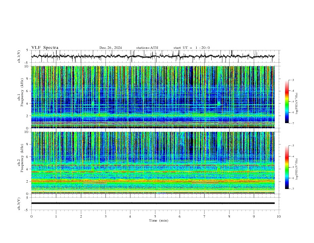314x243 pixels.
Task: Click the lower log(PSD)(V²/Hz) colorbar label
Action: tap(297, 169)
